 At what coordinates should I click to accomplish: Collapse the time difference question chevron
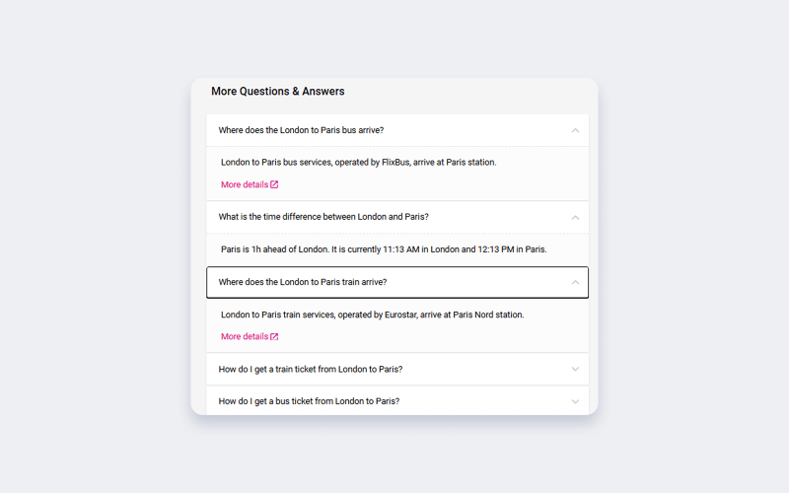point(575,217)
